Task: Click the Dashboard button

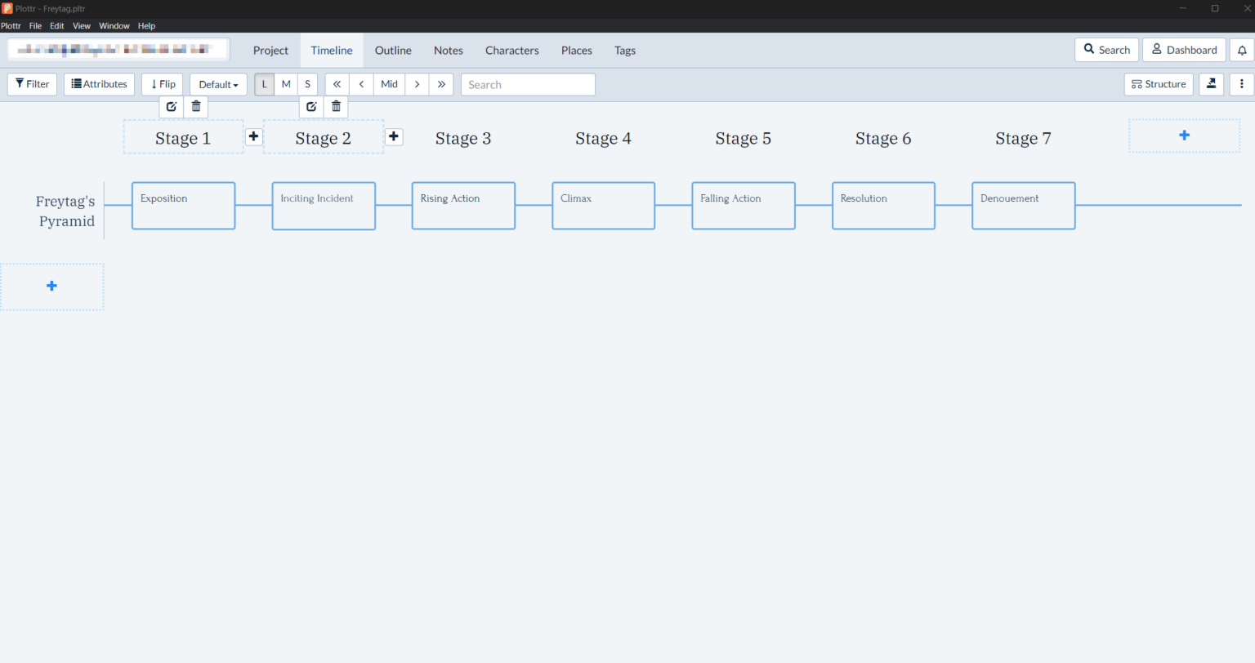Action: [x=1184, y=50]
